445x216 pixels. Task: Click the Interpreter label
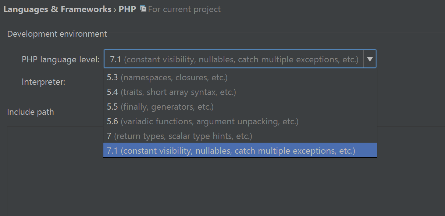[x=43, y=82]
